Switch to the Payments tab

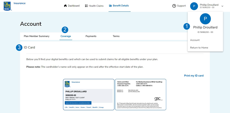91,36
